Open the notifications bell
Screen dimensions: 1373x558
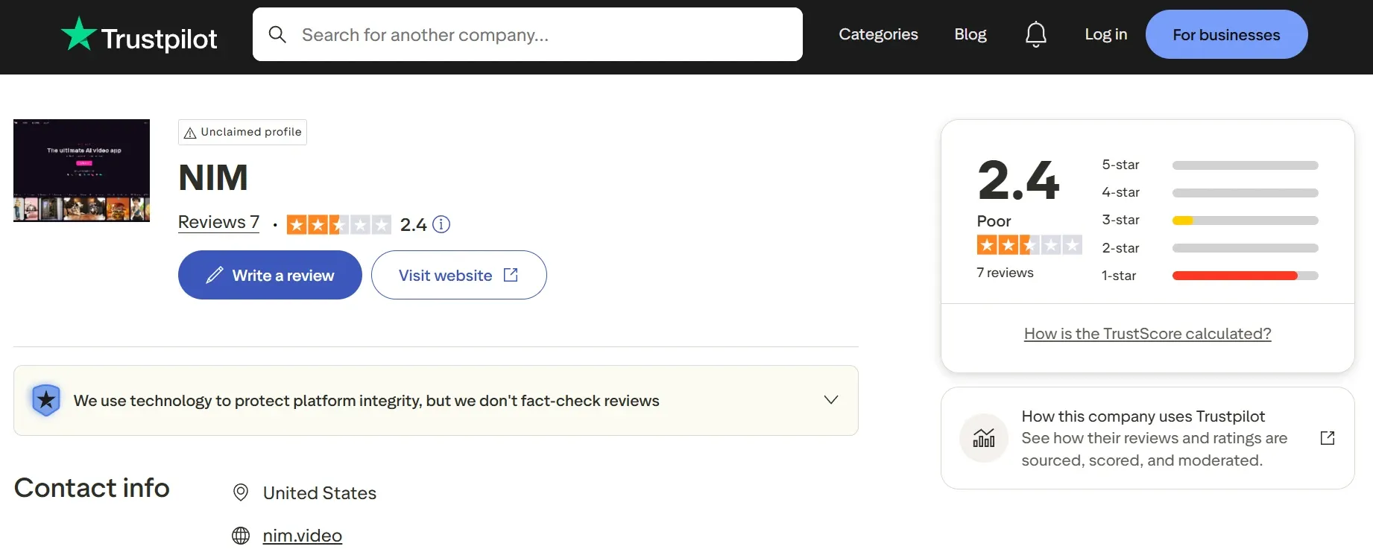tap(1036, 34)
